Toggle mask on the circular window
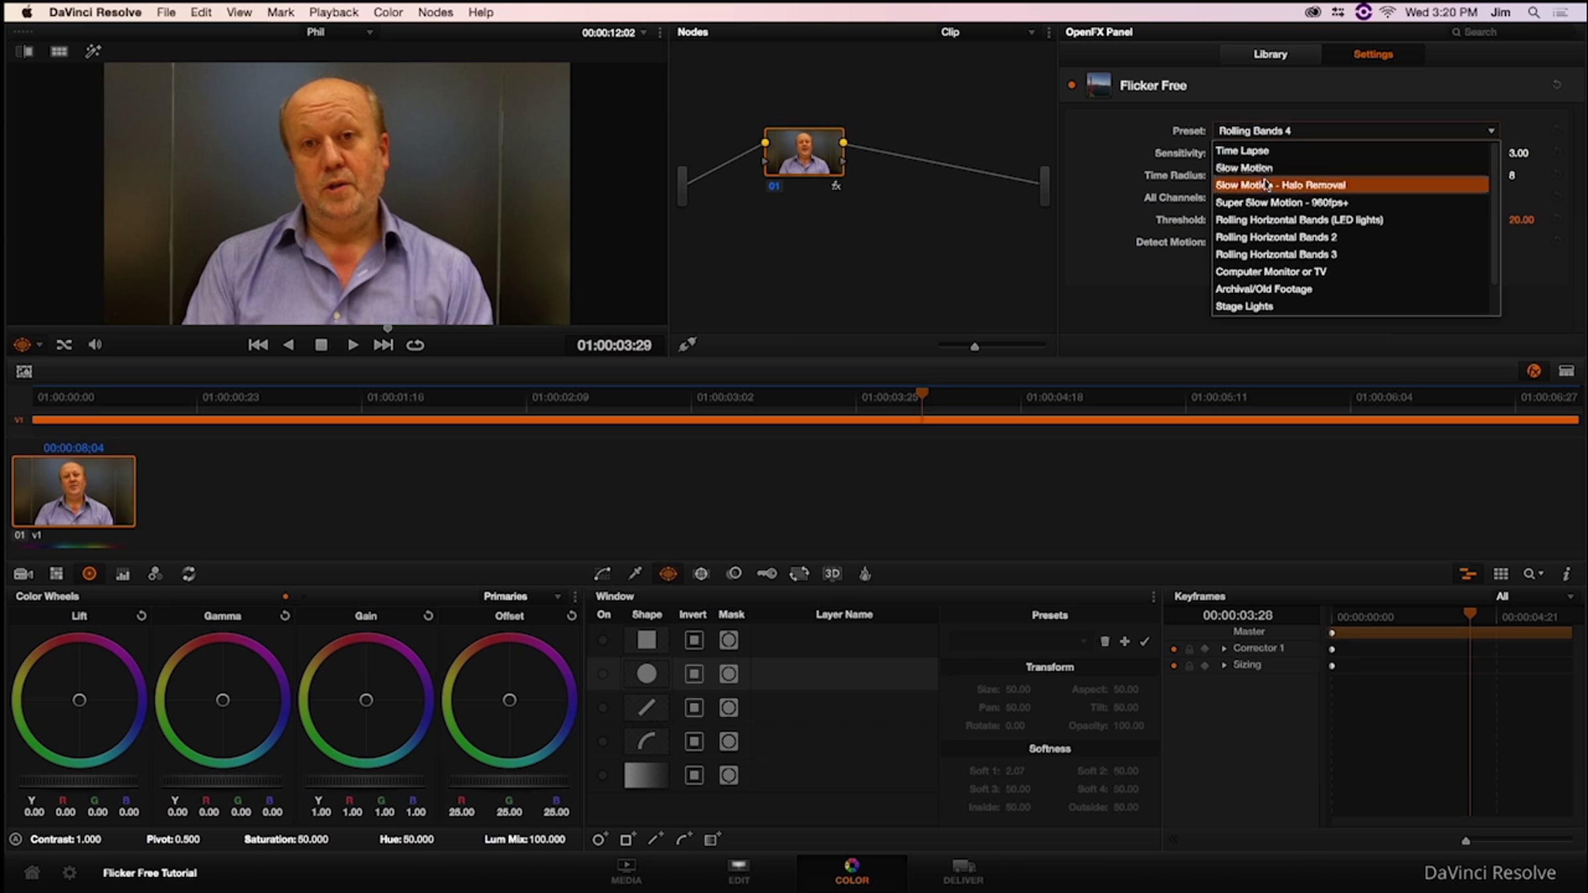This screenshot has width=1588, height=893. pos(728,674)
